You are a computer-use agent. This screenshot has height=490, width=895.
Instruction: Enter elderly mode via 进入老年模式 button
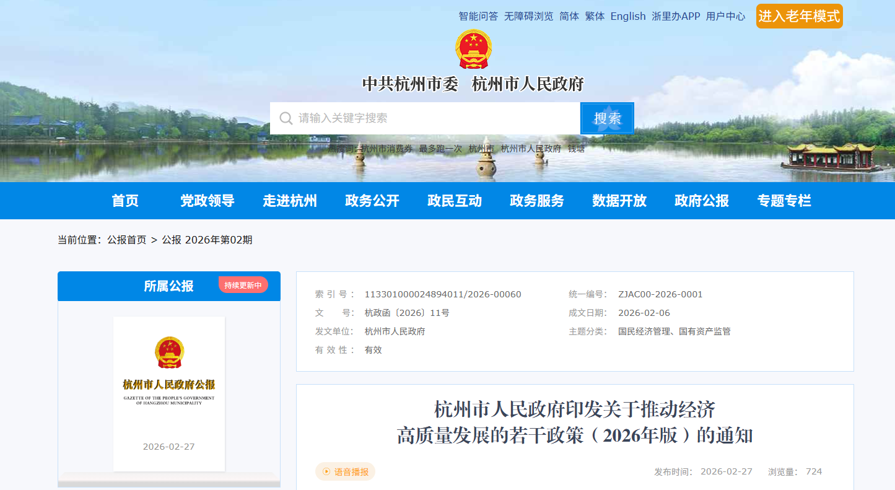(799, 16)
